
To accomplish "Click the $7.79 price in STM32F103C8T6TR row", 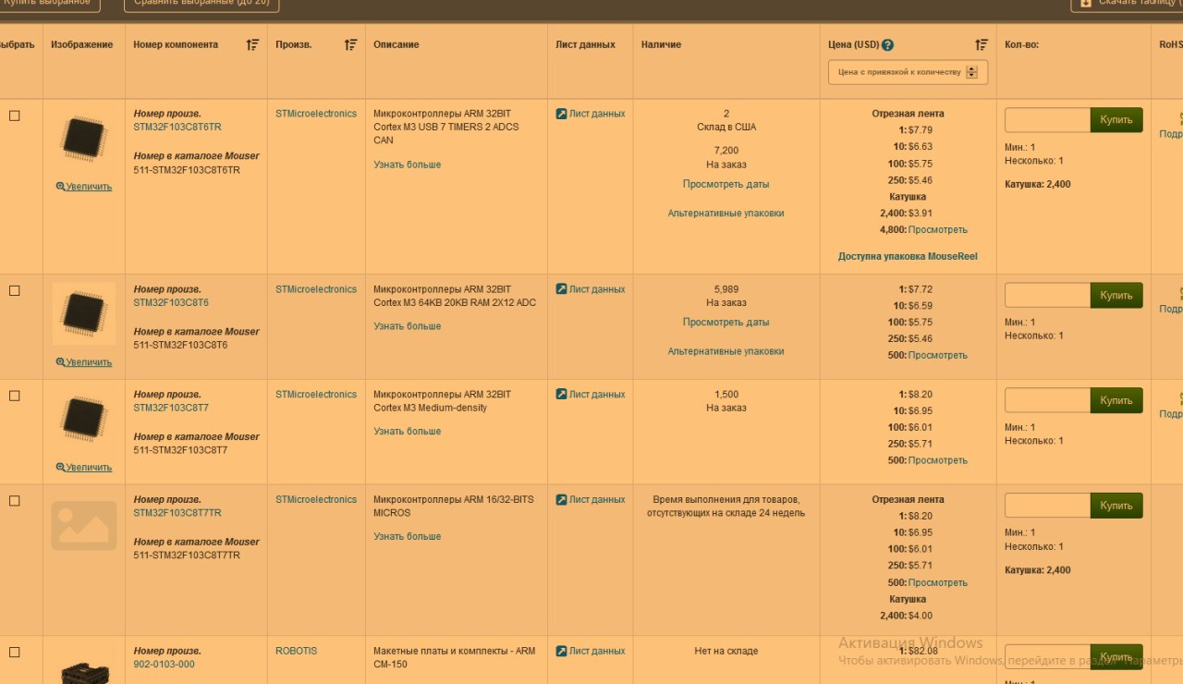I will coord(921,130).
